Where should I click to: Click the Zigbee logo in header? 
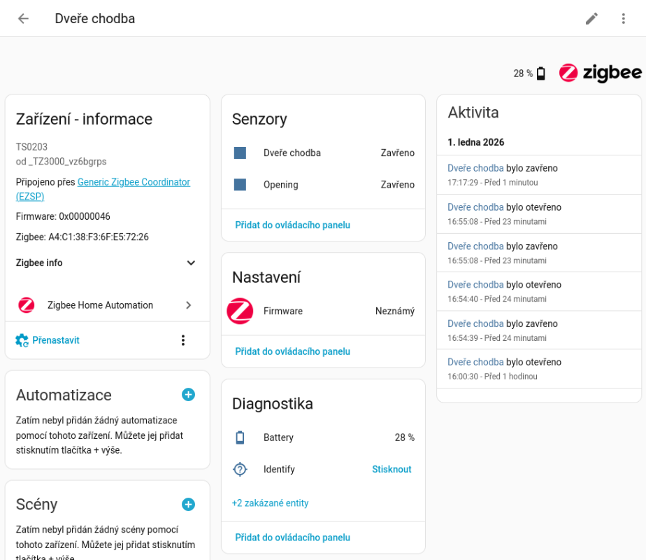pos(600,73)
